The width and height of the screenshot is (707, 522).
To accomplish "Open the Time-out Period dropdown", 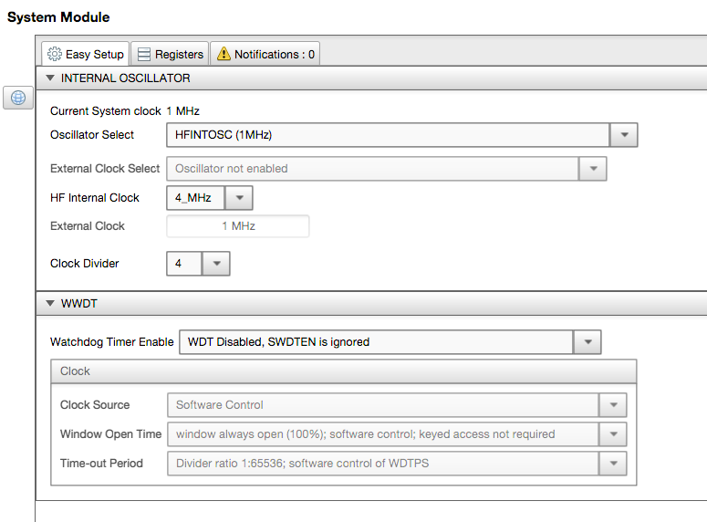I will pyautogui.click(x=613, y=464).
